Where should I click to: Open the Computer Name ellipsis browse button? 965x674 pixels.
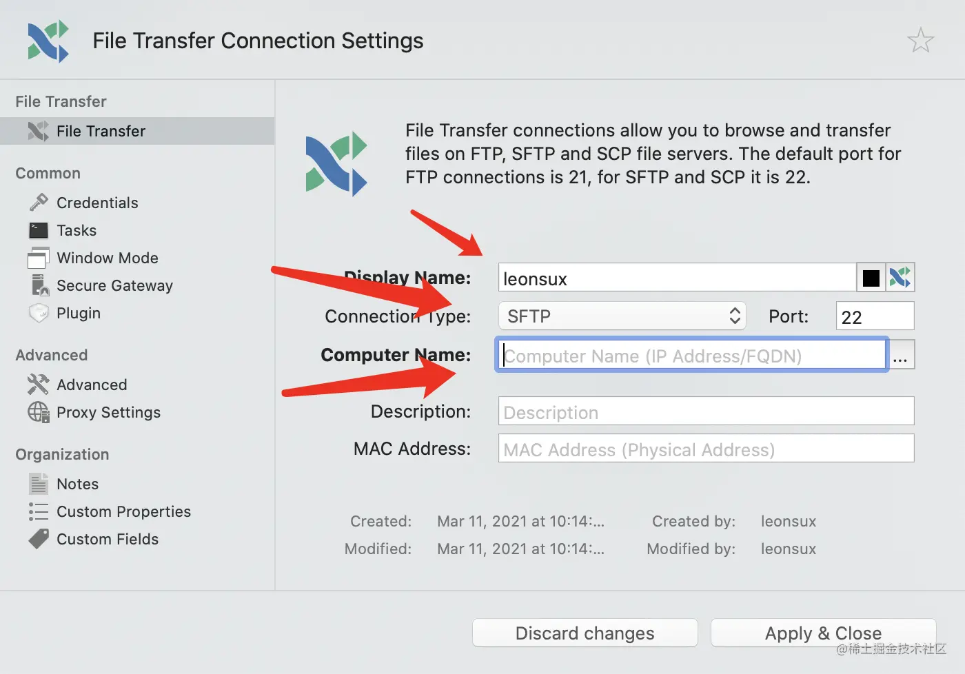click(900, 356)
